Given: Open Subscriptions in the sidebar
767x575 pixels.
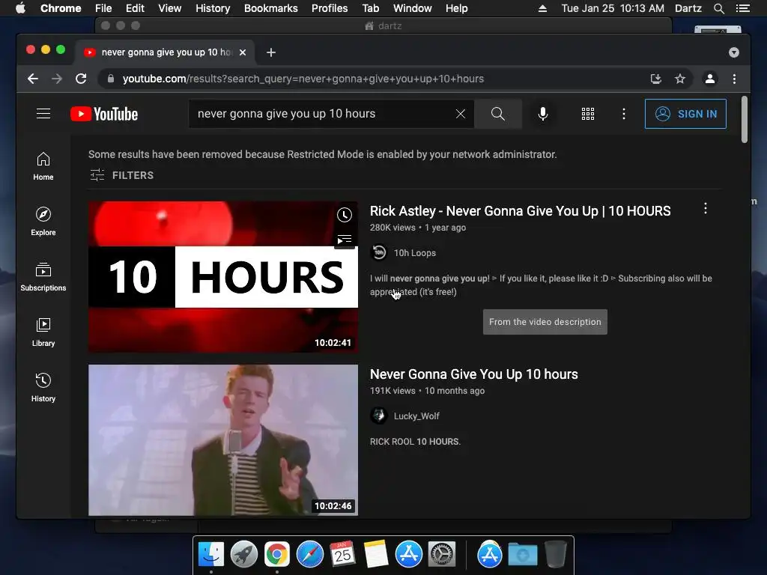Looking at the screenshot, I should 43,277.
